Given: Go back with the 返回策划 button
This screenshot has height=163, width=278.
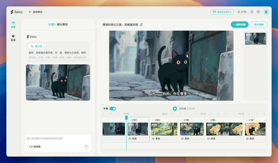Looking at the screenshot, I should (35, 12).
